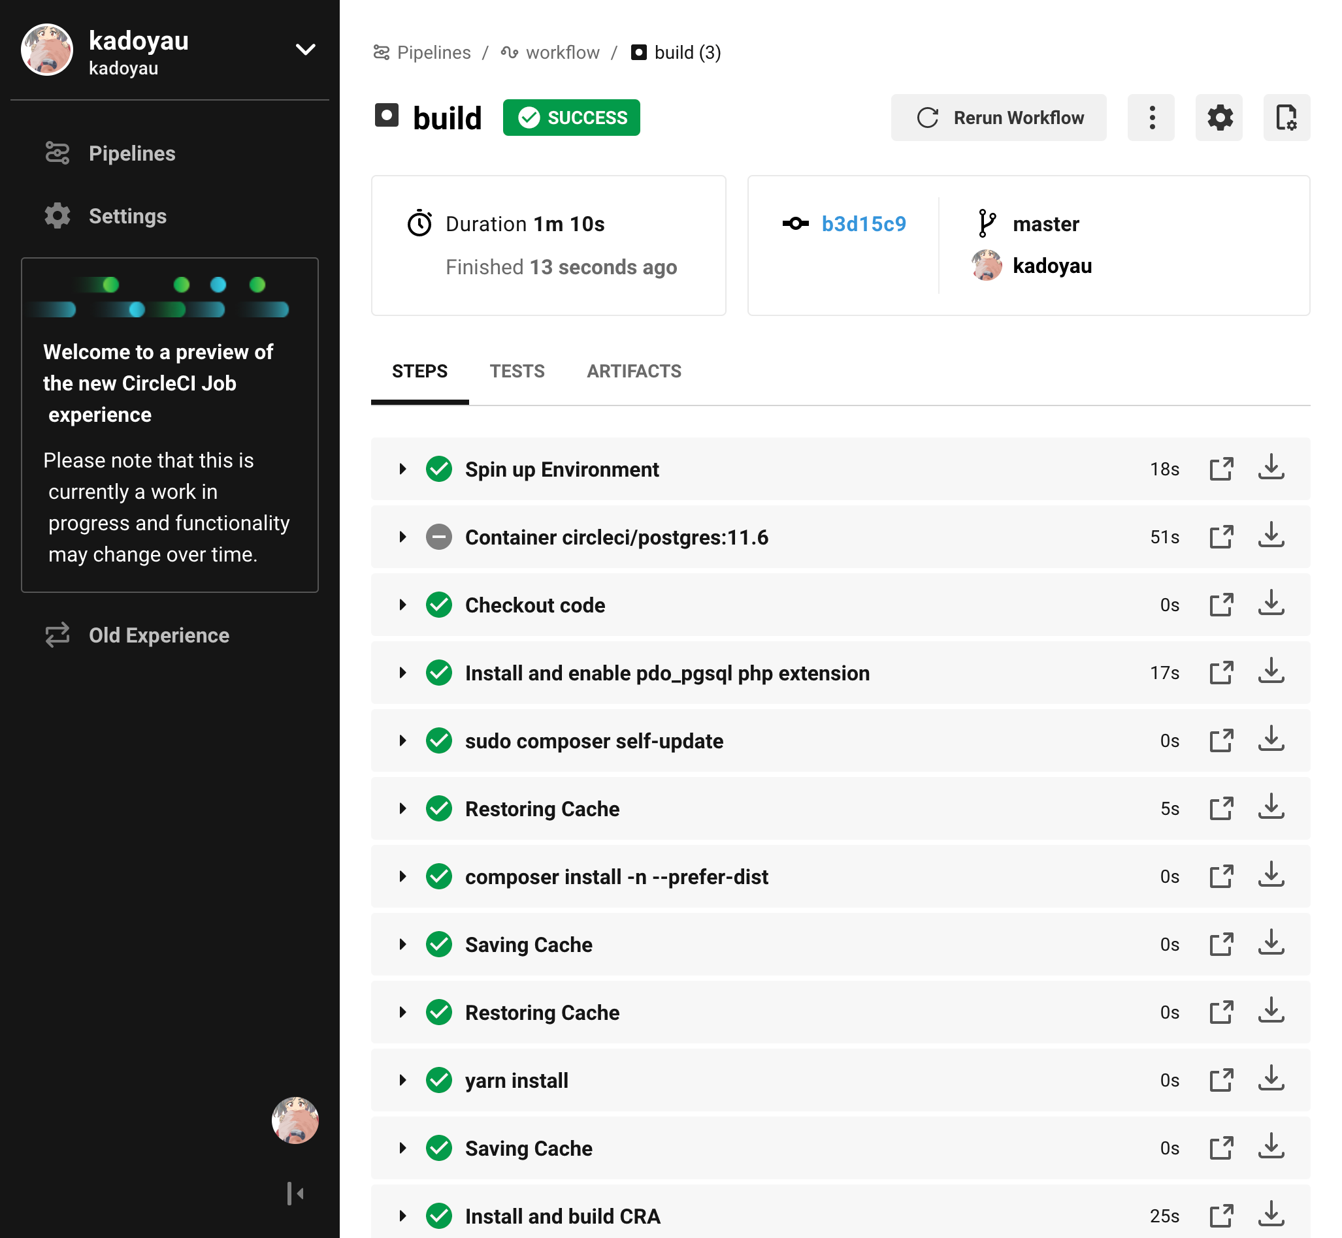
Task: Download Install and build CRA output
Action: (1270, 1215)
